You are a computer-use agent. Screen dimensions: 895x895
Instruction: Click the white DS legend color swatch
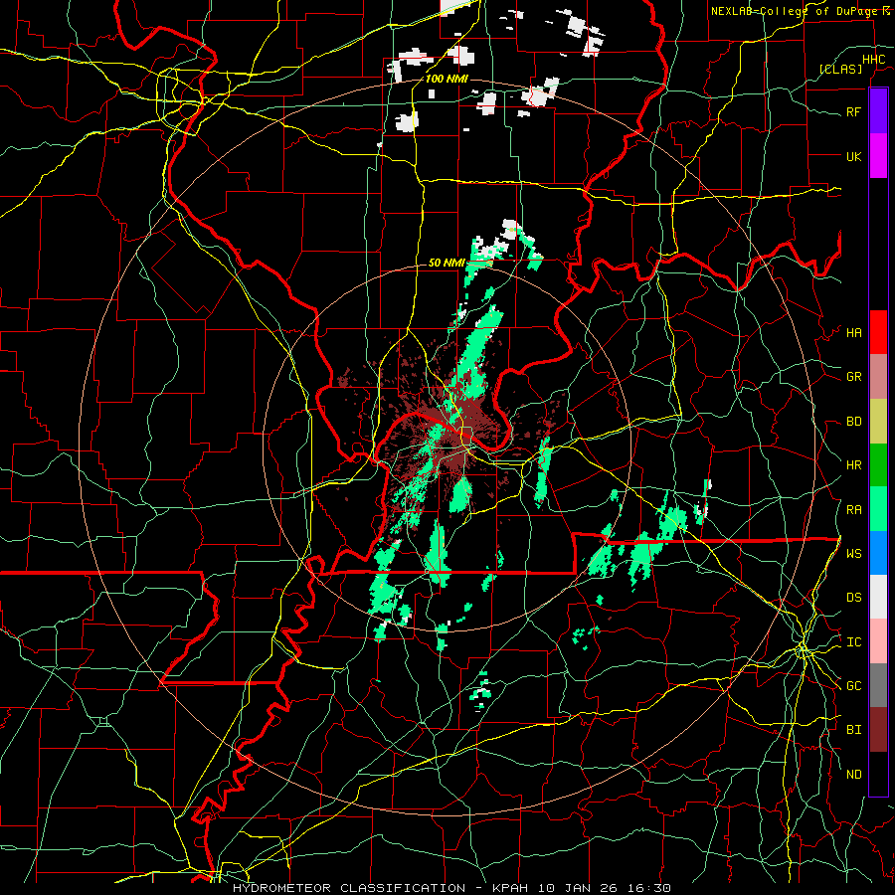pos(878,597)
